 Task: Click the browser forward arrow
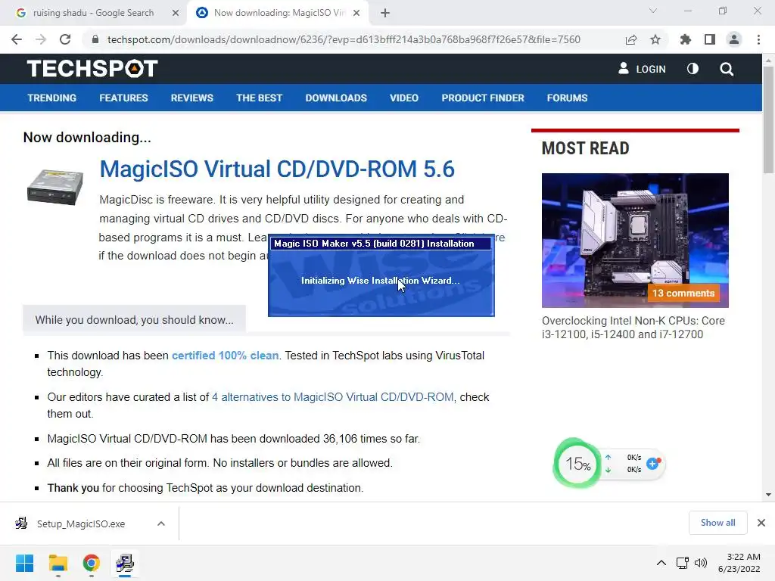(41, 39)
